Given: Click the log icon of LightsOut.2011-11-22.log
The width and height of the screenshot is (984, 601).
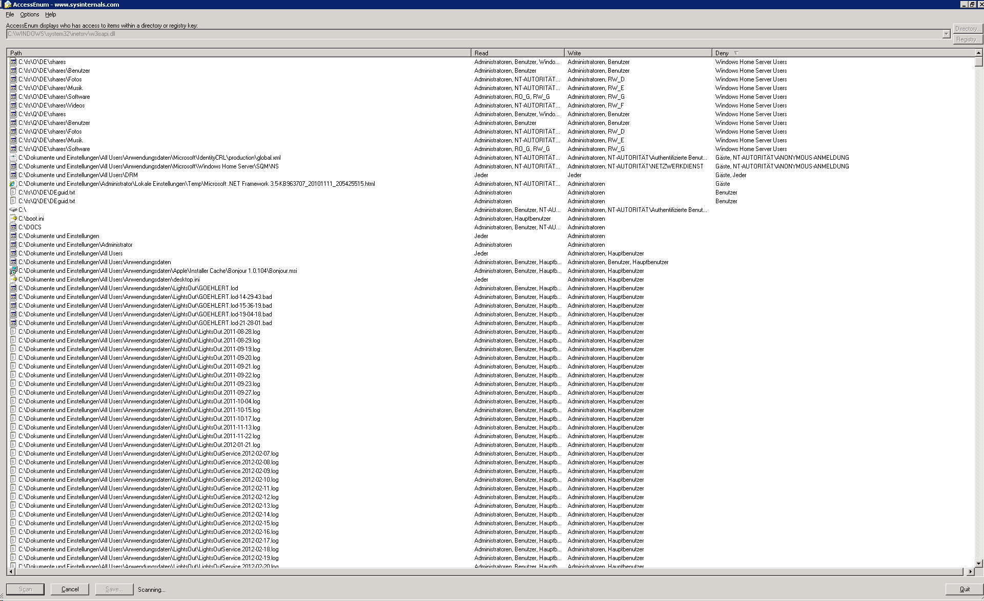Looking at the screenshot, I should pos(13,436).
